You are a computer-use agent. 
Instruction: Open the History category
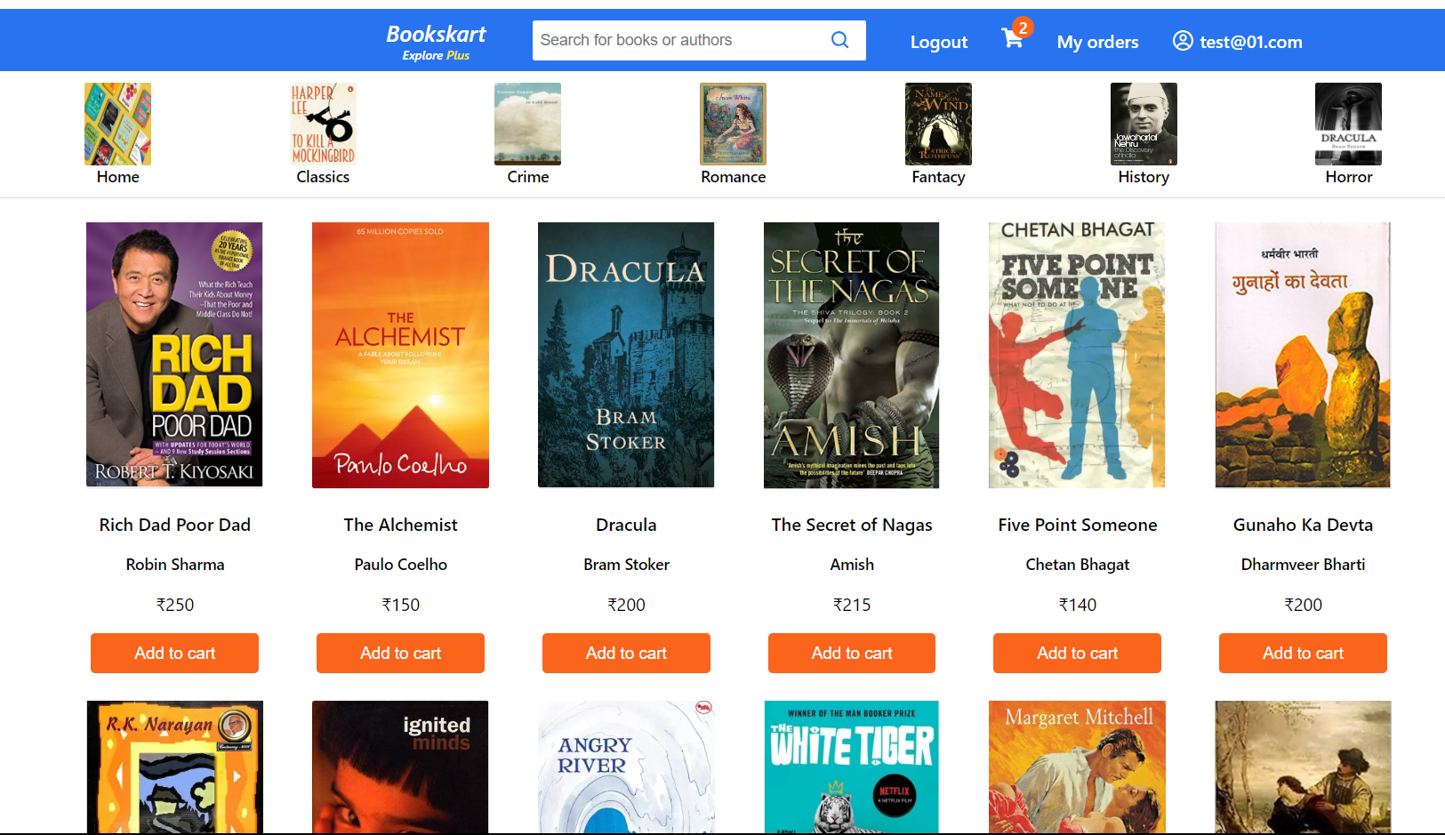[1144, 124]
